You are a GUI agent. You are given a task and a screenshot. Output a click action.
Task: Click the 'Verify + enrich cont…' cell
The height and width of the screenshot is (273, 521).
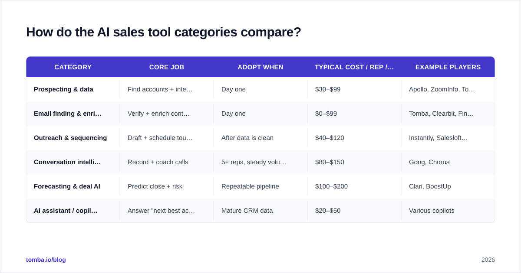pos(167,114)
